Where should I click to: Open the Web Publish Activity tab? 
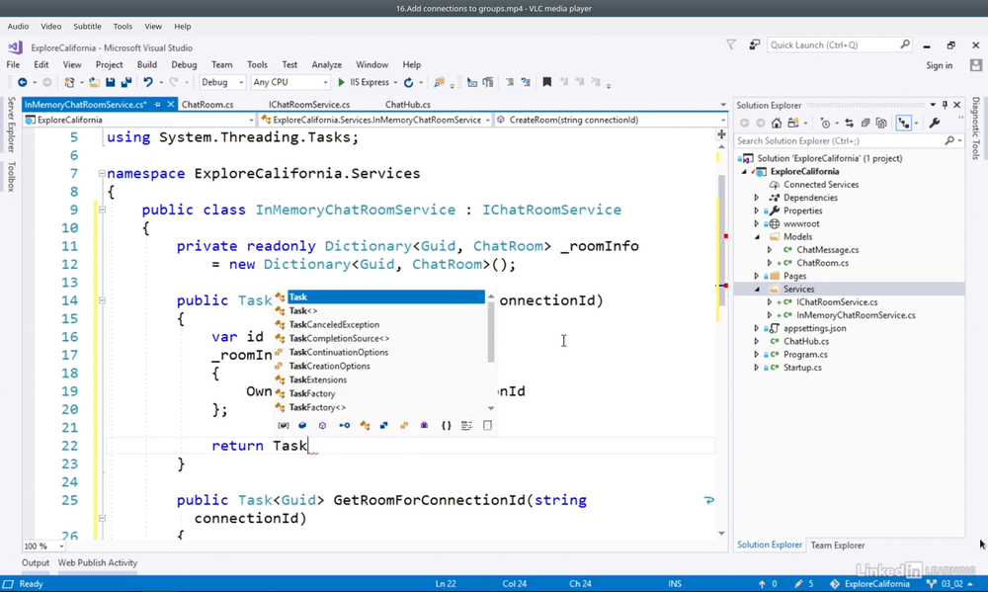click(98, 563)
